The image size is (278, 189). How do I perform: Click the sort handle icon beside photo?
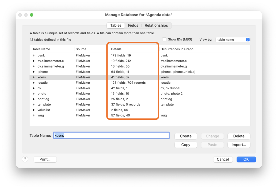[34, 94]
